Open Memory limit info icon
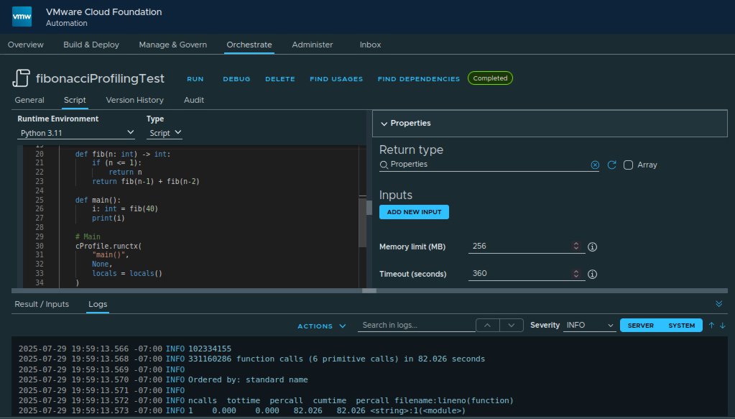The image size is (735, 419). click(x=593, y=247)
